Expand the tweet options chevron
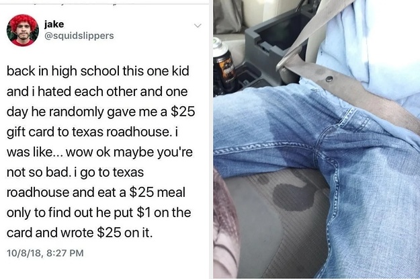 click(x=198, y=26)
